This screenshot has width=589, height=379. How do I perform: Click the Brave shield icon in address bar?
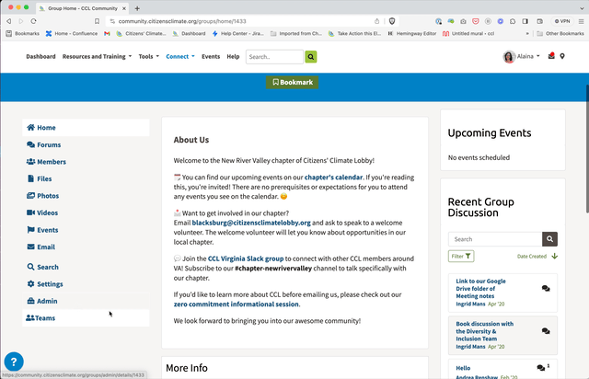coord(392,21)
